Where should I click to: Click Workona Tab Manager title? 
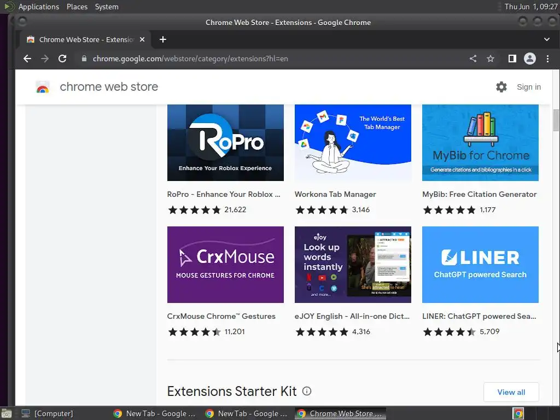coord(335,194)
